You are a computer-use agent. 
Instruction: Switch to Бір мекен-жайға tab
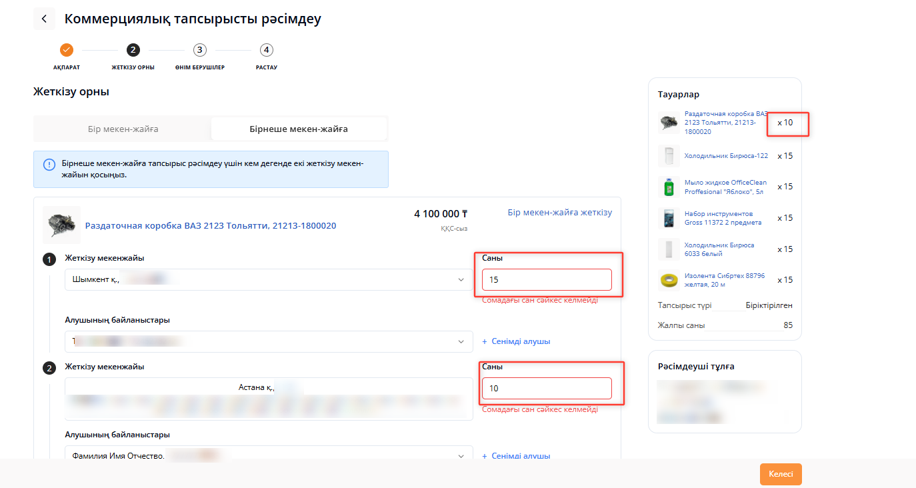123,129
